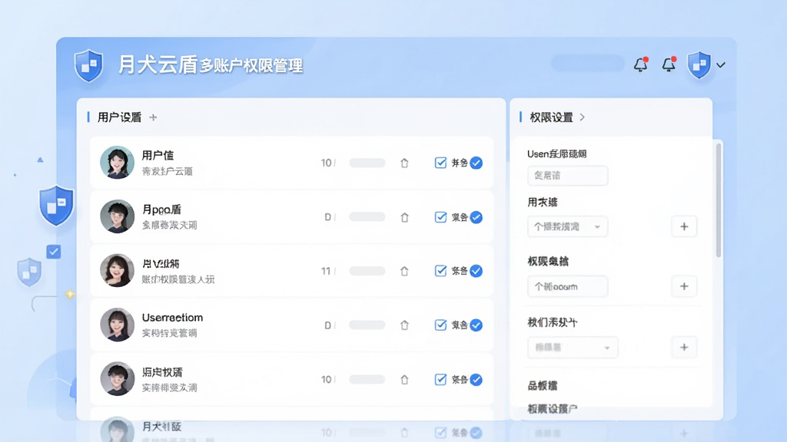The image size is (787, 442).
Task: Click the progress bar in Userraetiom row
Action: pyautogui.click(x=367, y=325)
